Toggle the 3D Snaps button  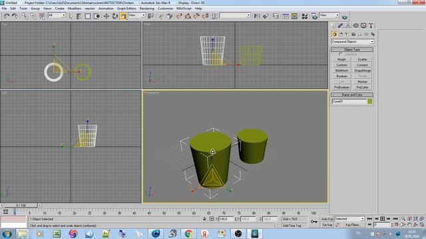pos(179,16)
